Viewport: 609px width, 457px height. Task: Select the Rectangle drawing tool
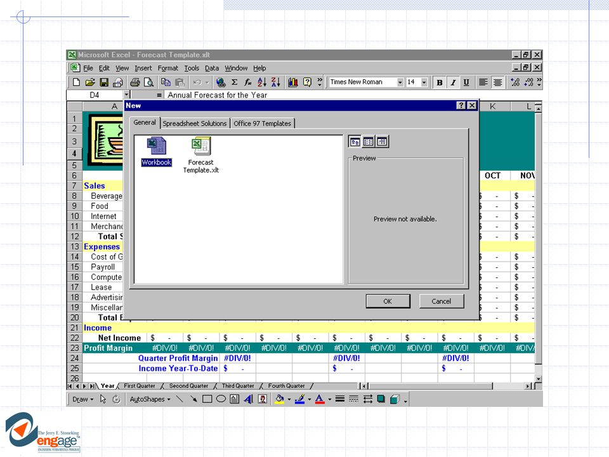207,399
